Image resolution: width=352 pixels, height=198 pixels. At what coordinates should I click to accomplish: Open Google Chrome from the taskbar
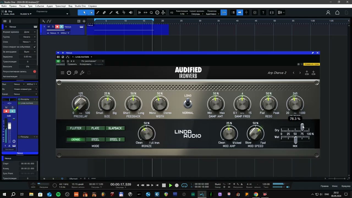pyautogui.click(x=256, y=194)
